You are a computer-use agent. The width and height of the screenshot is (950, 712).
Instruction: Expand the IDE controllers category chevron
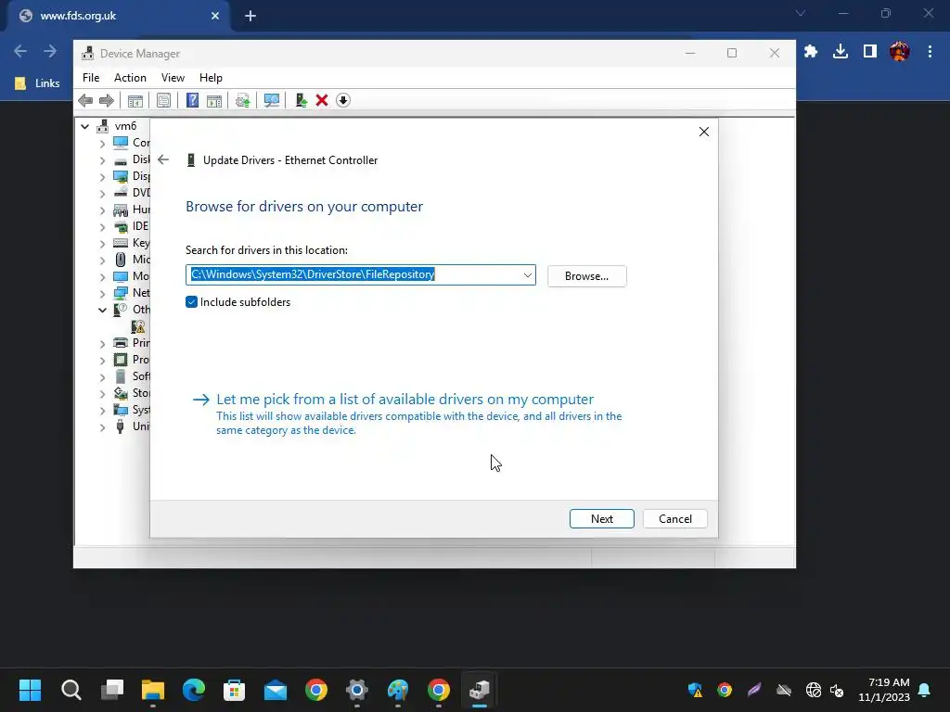(x=102, y=226)
